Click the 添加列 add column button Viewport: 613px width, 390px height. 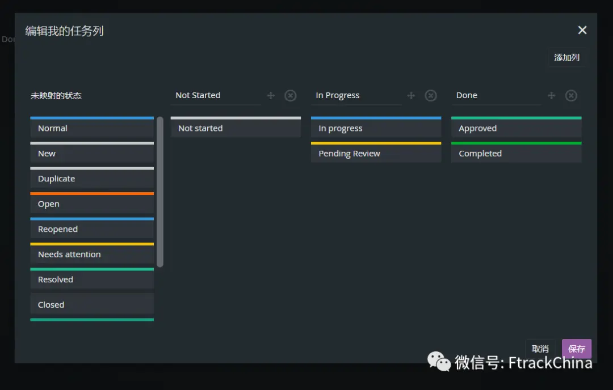tap(566, 58)
